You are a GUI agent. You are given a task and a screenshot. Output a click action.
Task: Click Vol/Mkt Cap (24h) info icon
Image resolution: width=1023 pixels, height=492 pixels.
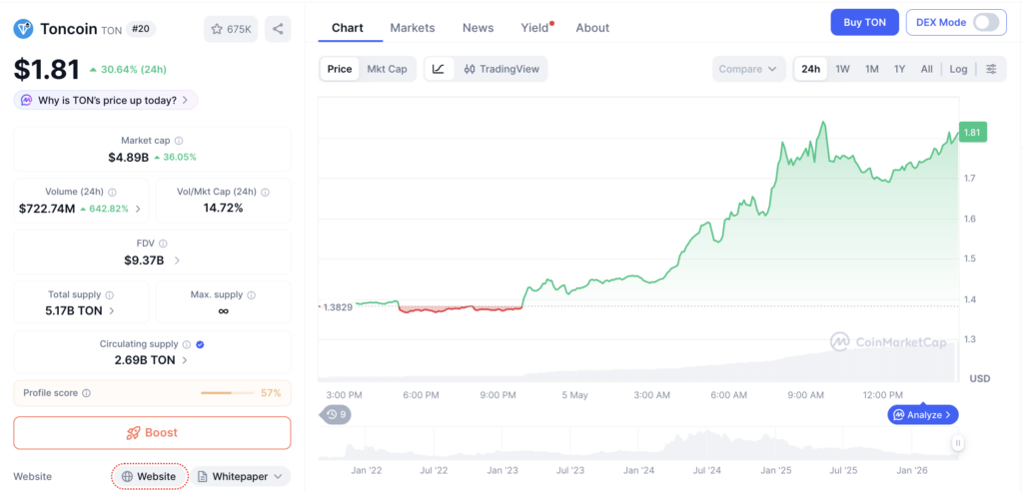(265, 193)
